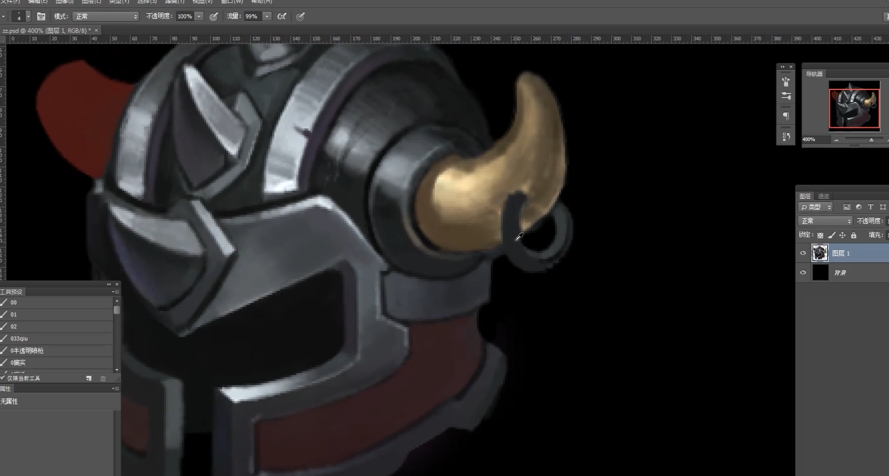This screenshot has width=889, height=476.
Task: Select 图层 1 layer name
Action: pos(841,253)
